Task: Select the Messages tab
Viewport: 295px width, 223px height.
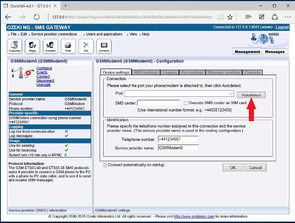Action: [x=275, y=52]
